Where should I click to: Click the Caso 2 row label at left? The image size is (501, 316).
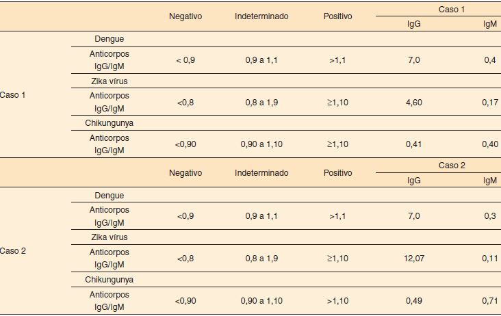13,251
